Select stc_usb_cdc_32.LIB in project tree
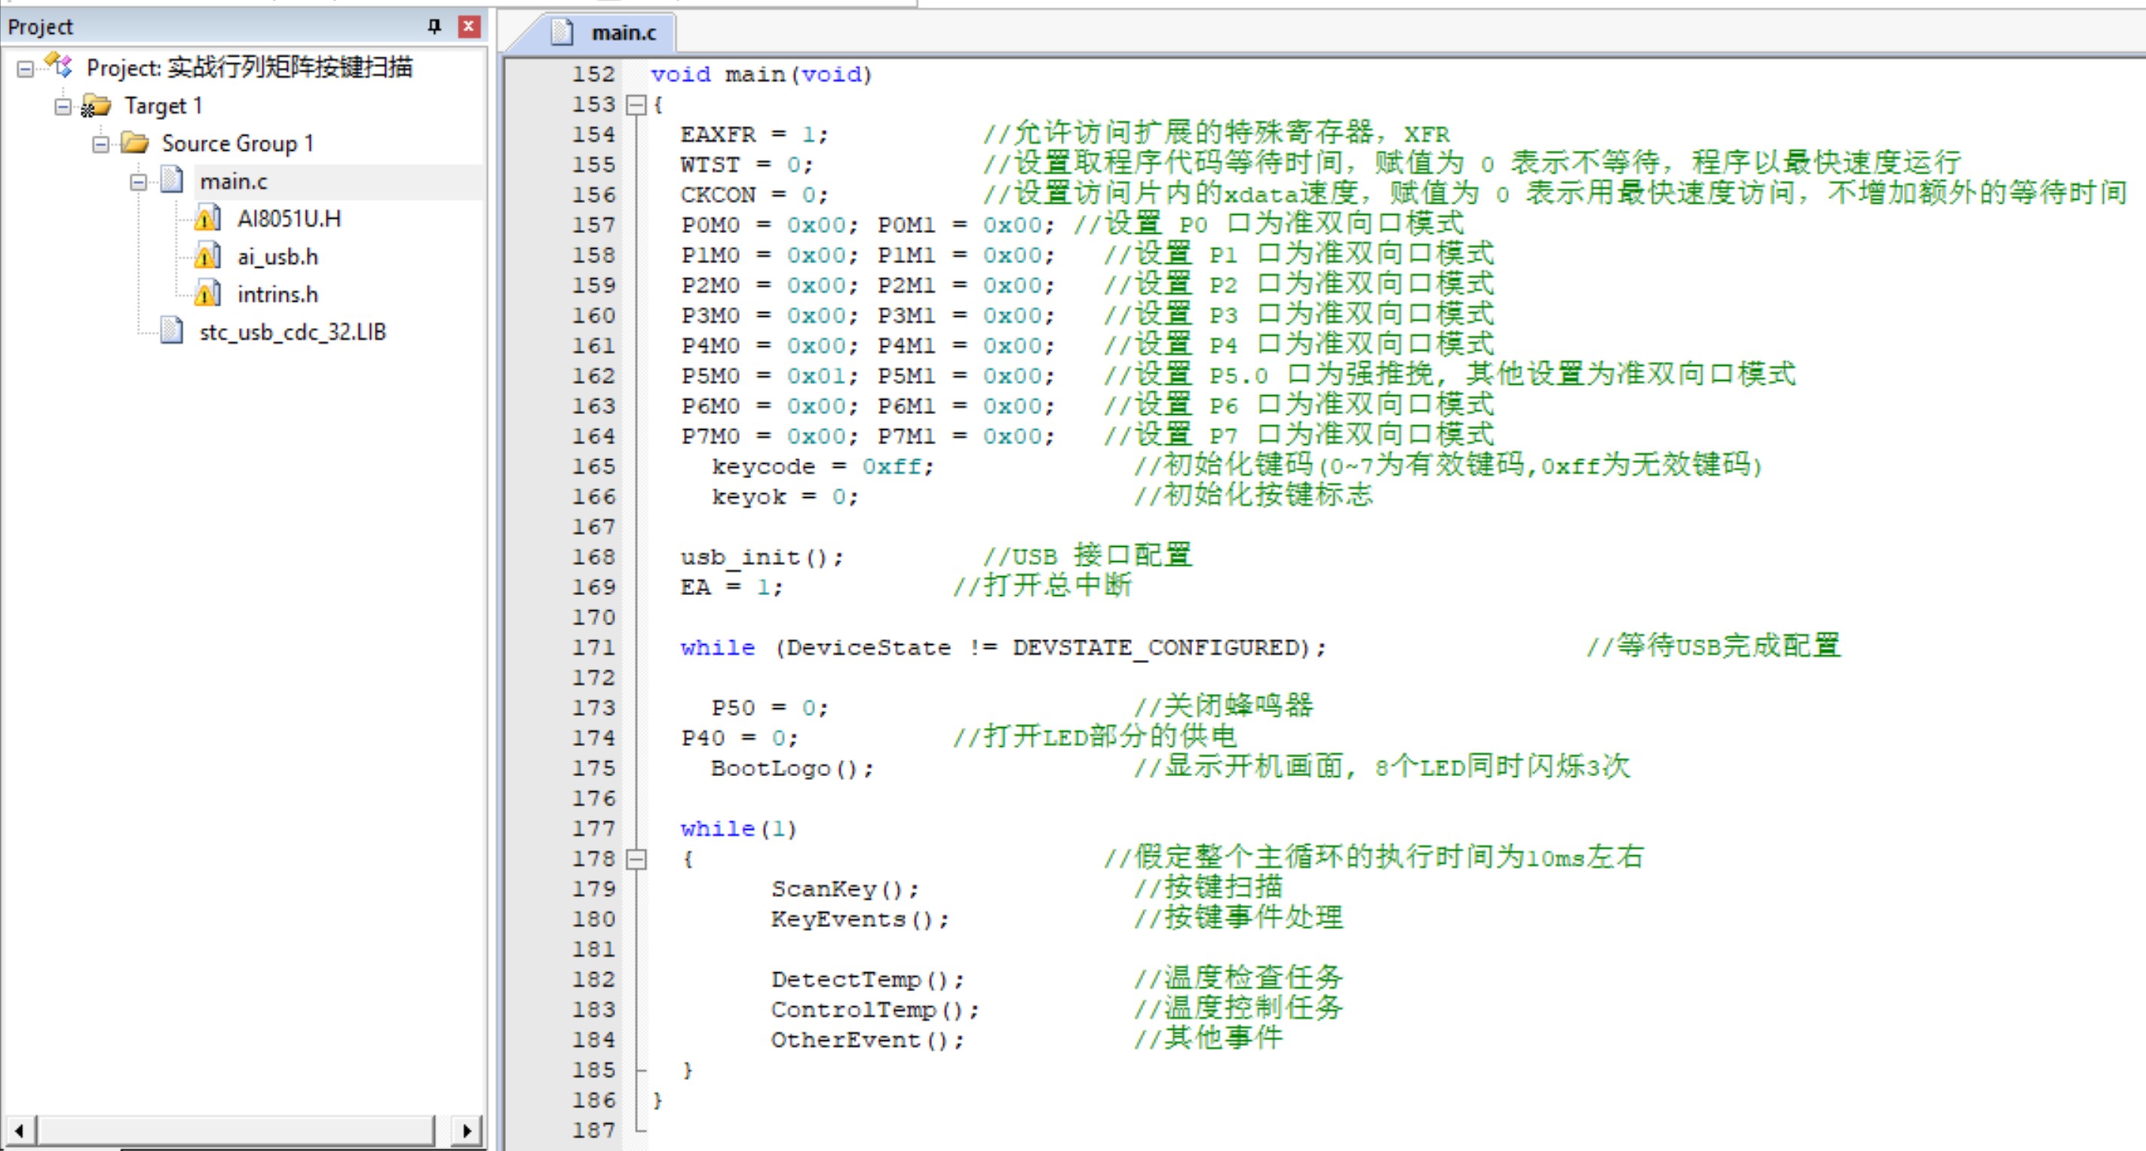The image size is (2146, 1151). pyautogui.click(x=293, y=332)
